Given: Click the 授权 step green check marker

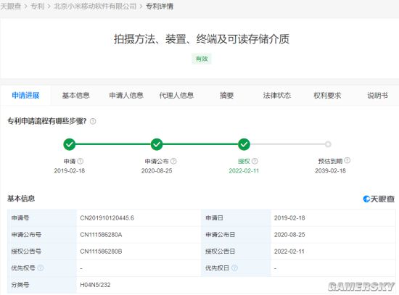Looking at the screenshot, I should pyautogui.click(x=244, y=144).
